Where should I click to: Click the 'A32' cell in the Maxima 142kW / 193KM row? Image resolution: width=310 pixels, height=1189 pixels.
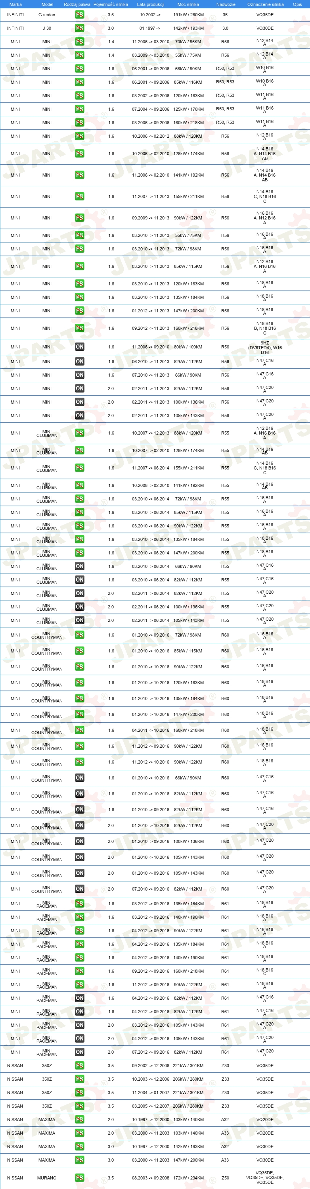(225, 1147)
